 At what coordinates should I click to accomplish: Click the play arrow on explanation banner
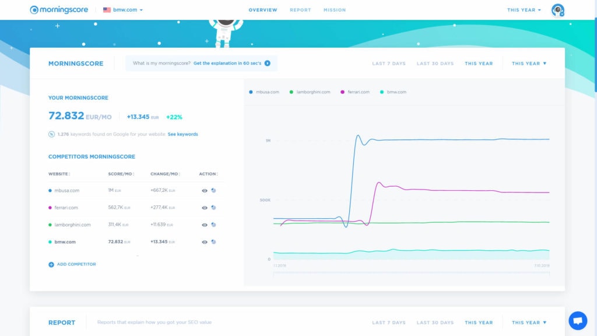[268, 64]
